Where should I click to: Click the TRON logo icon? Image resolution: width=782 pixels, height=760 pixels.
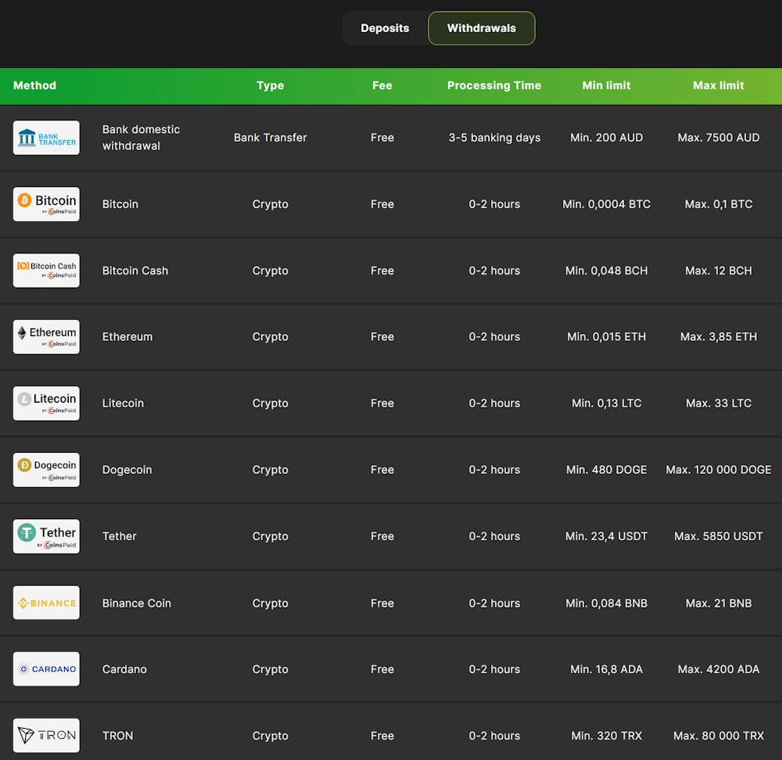pos(46,735)
